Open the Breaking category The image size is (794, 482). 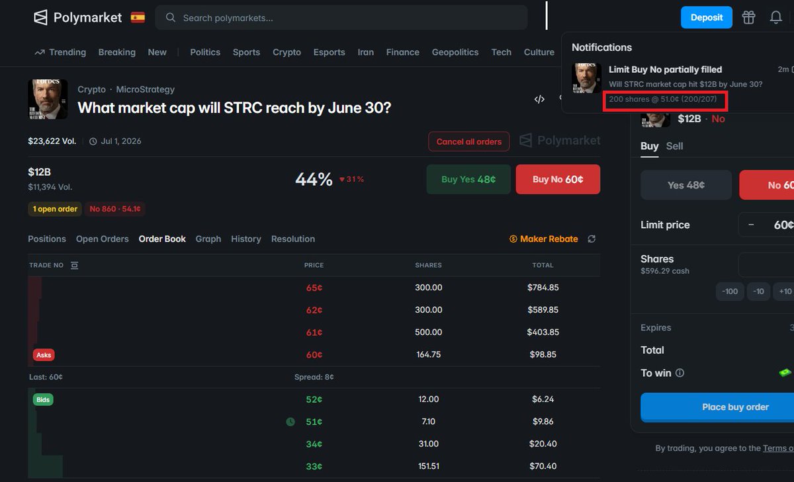(x=116, y=52)
